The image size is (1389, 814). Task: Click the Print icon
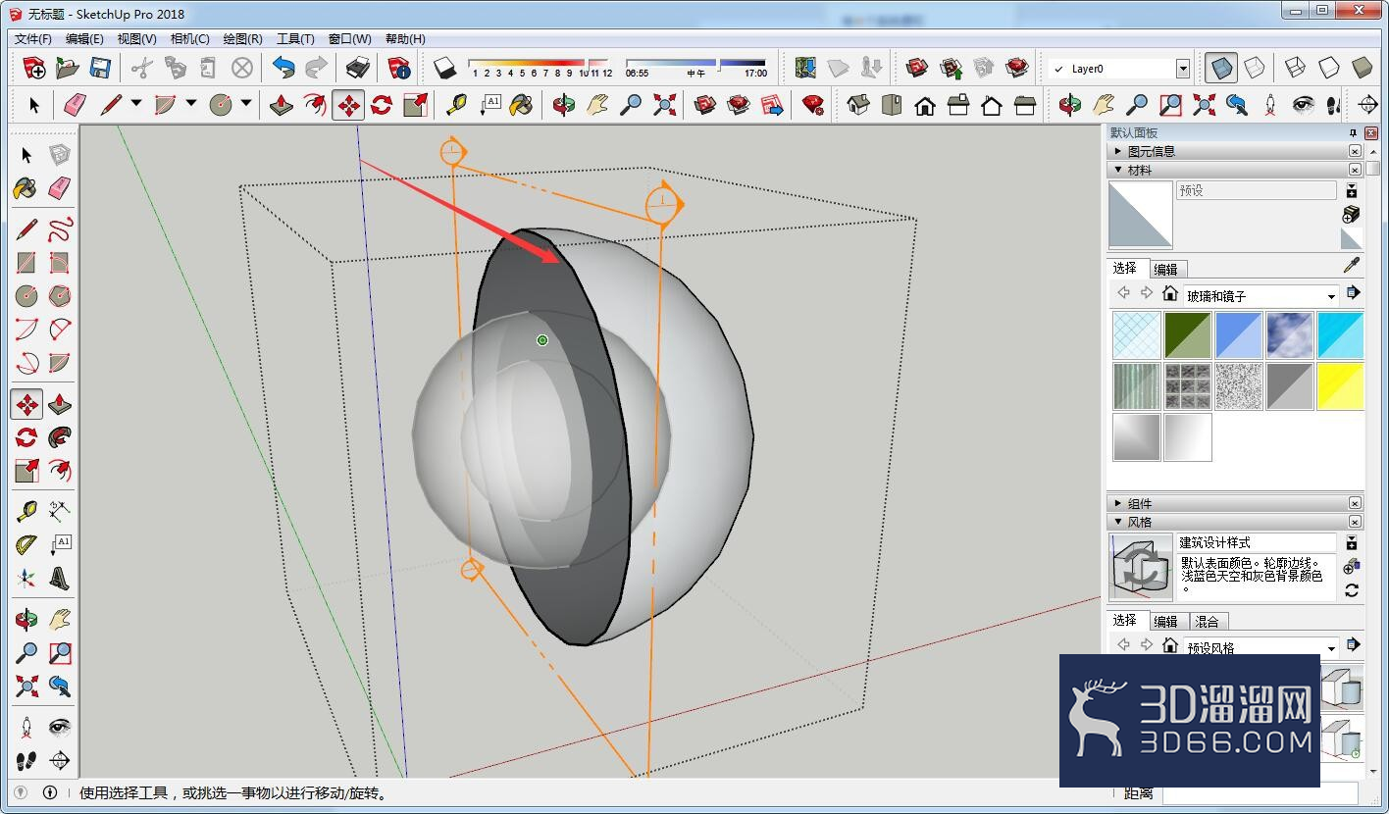point(358,68)
